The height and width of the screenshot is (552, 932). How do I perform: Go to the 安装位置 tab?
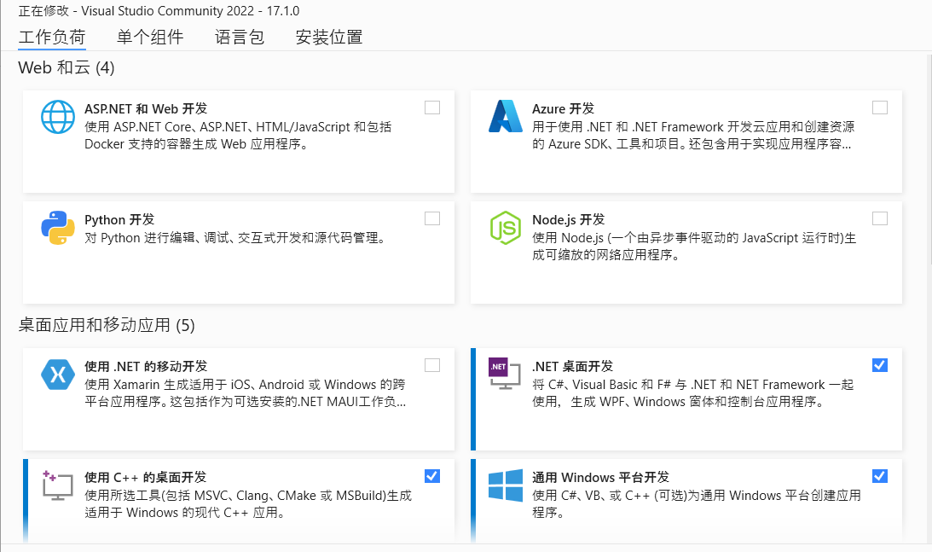tap(329, 37)
